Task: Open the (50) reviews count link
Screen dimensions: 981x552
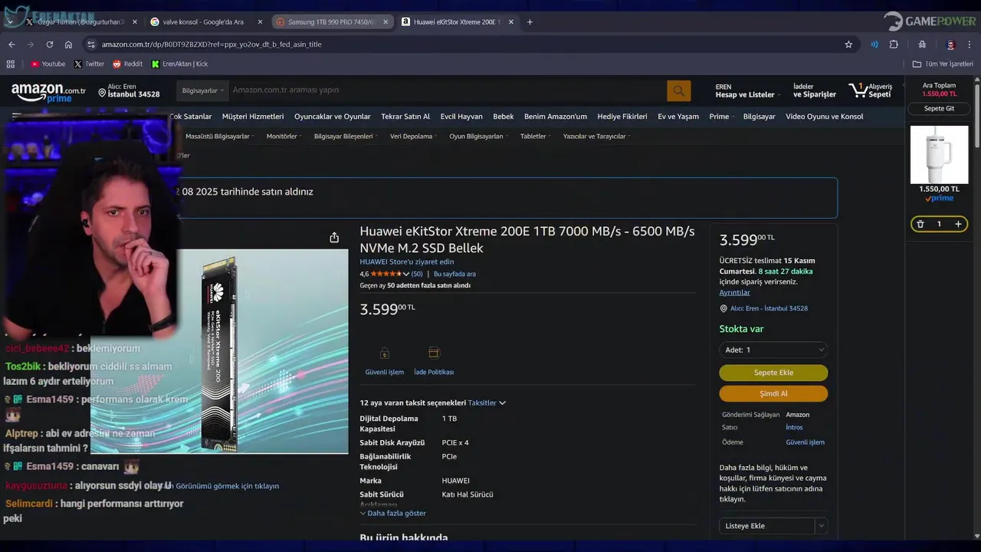Action: 417,274
